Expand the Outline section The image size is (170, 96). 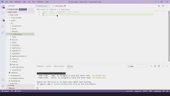pyautogui.click(x=20, y=86)
